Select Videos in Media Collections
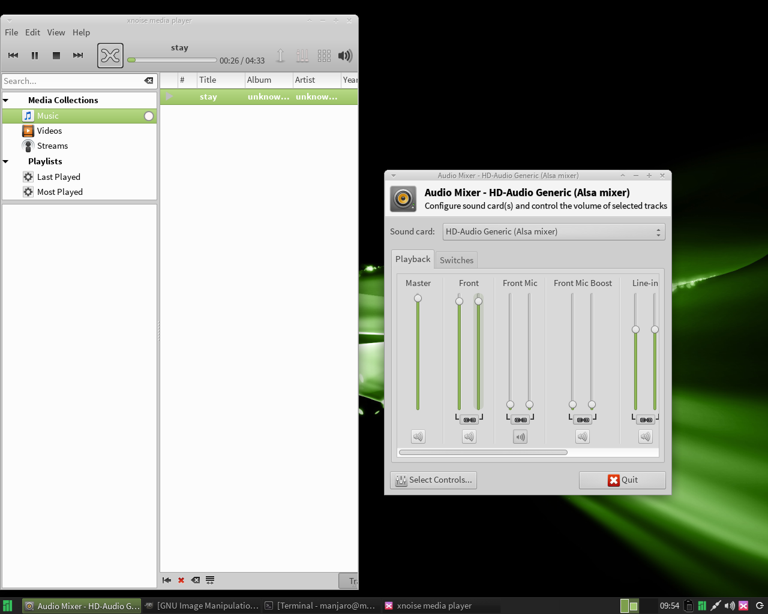Screen dimensions: 768x614 coord(80,131)
